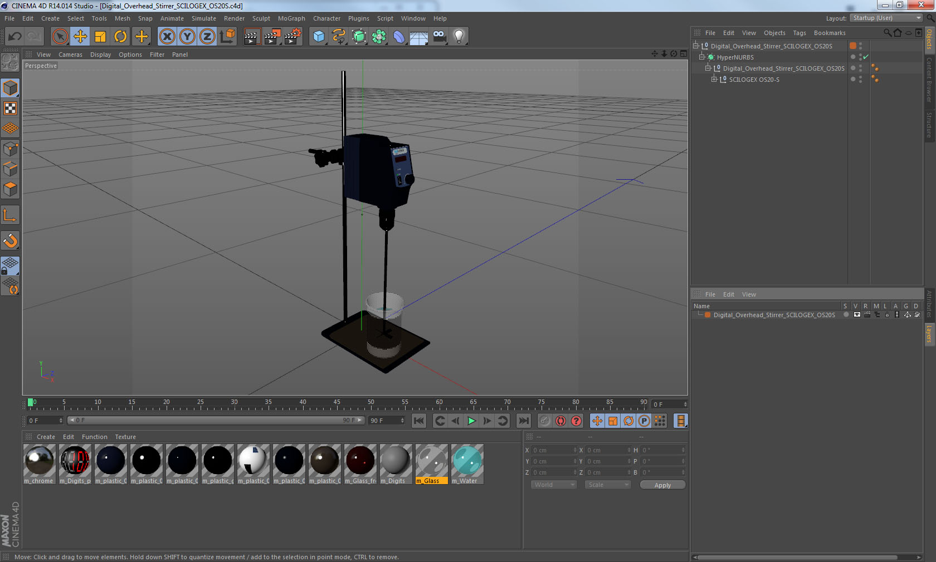The image size is (936, 562).
Task: Enable Edges mode
Action: point(10,169)
